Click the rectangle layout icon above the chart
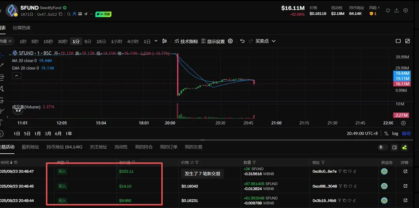 [x=398, y=41]
